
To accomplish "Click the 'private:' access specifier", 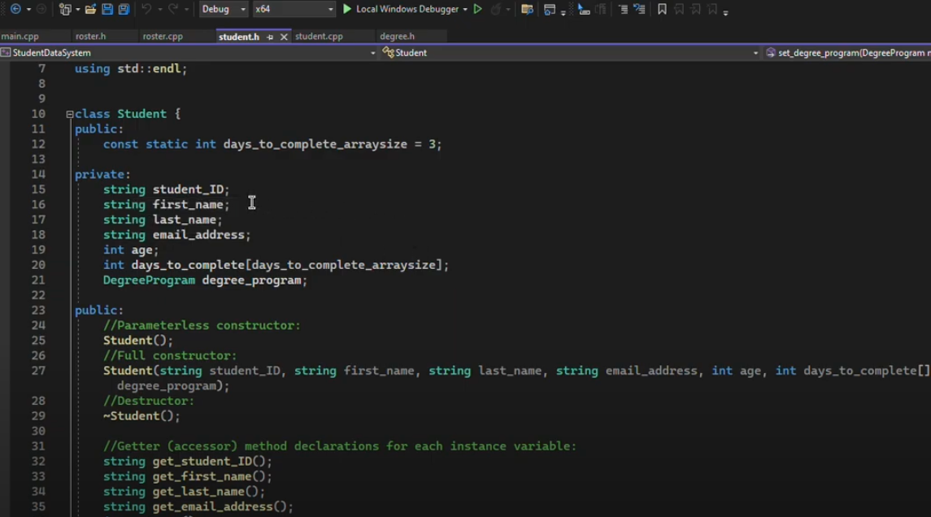I will [102, 175].
